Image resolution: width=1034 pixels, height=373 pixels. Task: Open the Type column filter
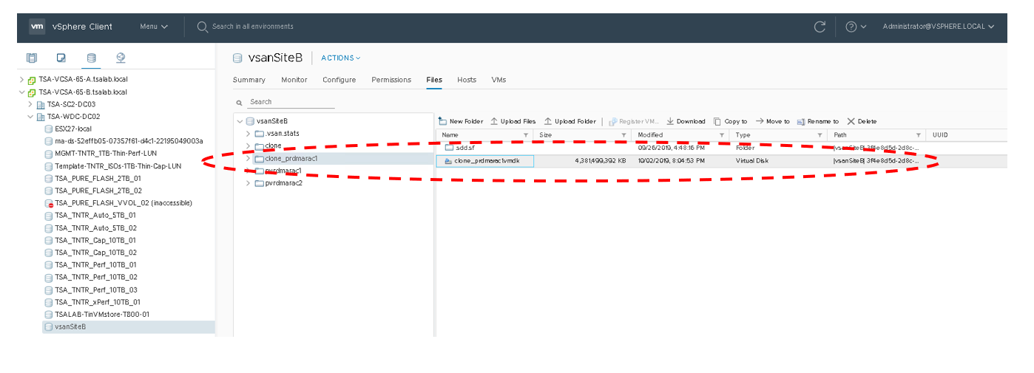coord(820,135)
